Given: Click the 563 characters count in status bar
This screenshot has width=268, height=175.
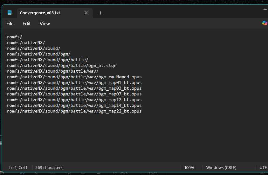Looking at the screenshot, I should [49, 167].
